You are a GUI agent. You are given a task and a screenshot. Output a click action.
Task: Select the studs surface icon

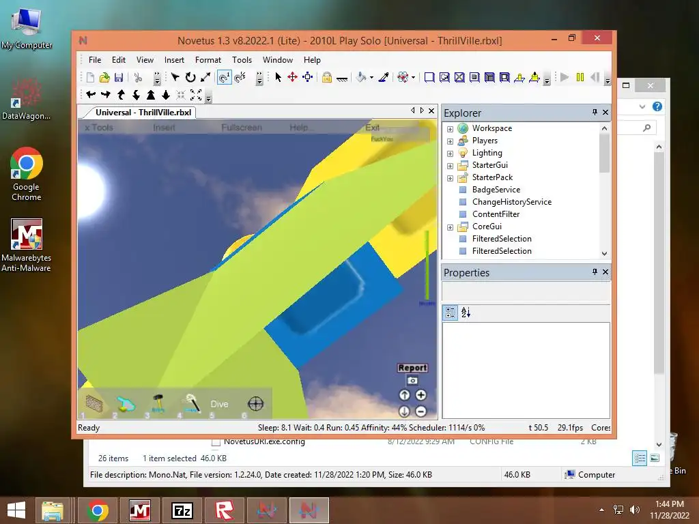click(x=475, y=78)
